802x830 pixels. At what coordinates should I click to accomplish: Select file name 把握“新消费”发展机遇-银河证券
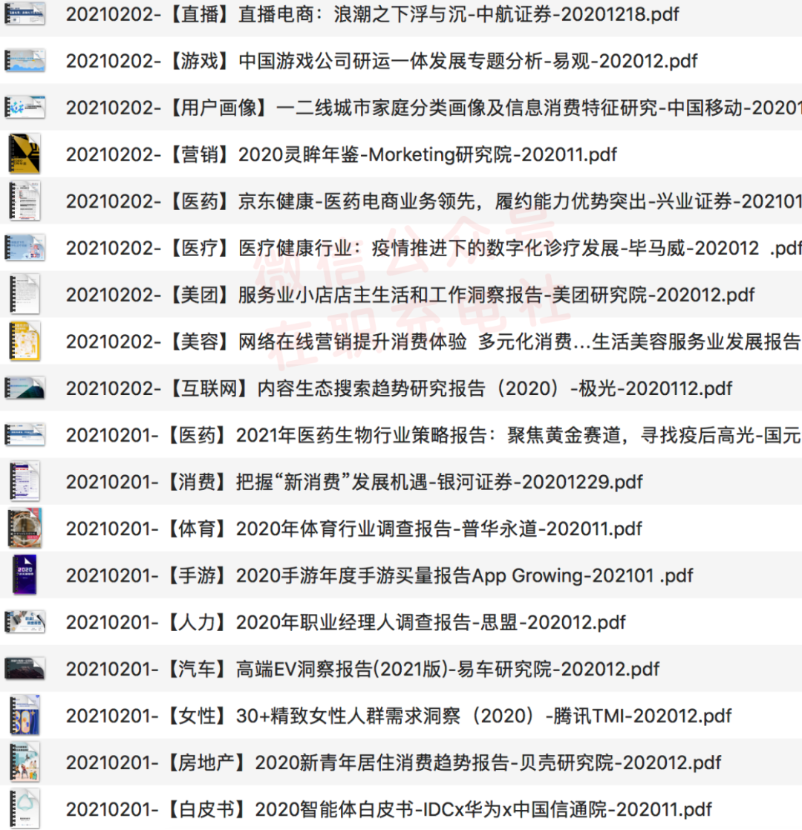pyautogui.click(x=354, y=482)
